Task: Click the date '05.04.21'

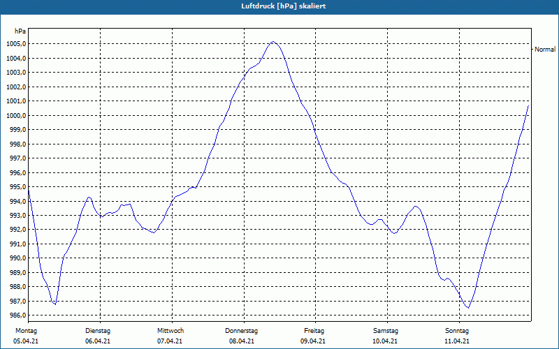Action: click(26, 341)
